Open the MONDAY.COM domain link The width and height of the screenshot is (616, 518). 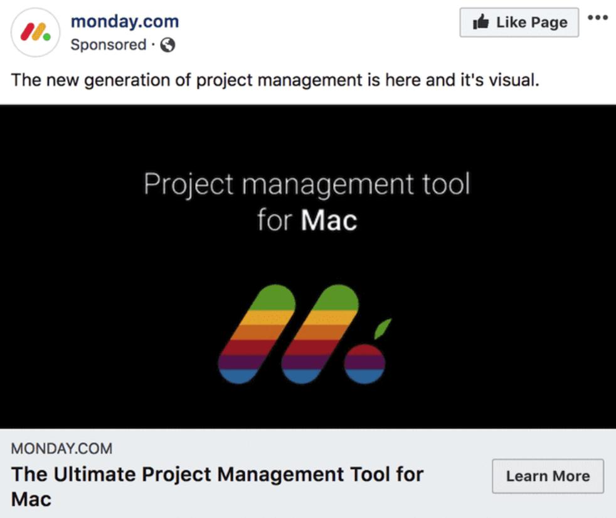61,448
